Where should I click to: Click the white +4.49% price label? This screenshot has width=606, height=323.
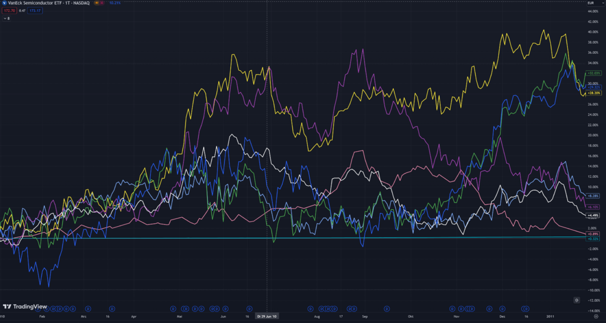click(593, 215)
